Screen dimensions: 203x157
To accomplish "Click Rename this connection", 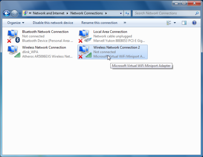I will click(99, 23).
